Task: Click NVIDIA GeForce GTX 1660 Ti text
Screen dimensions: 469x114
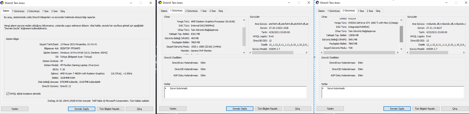Action: tap(373, 23)
